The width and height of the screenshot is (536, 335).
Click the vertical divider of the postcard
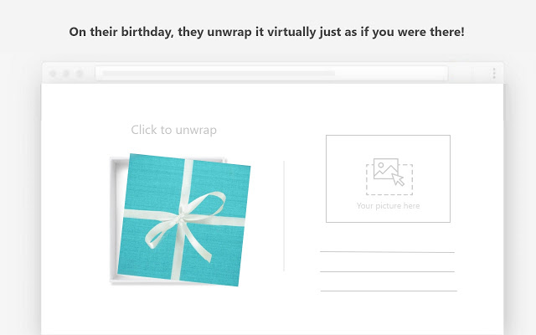click(284, 216)
